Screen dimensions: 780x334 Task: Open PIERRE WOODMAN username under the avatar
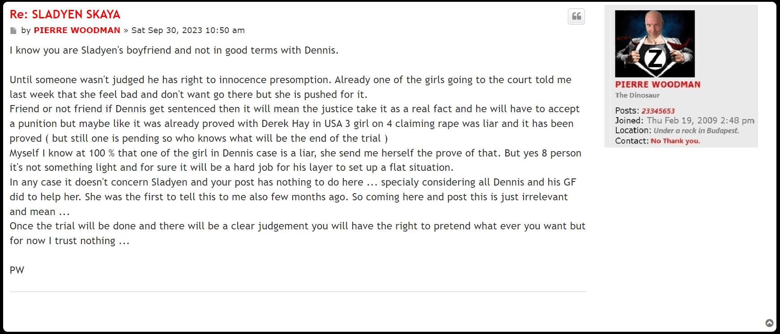(x=657, y=85)
